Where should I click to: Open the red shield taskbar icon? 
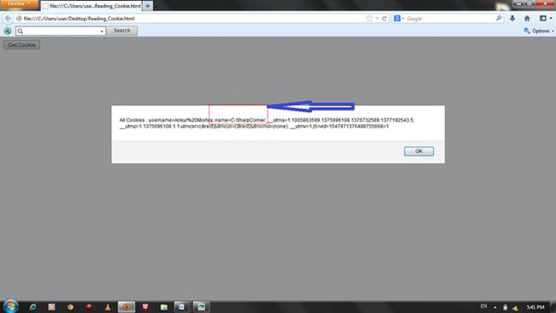tap(145, 307)
